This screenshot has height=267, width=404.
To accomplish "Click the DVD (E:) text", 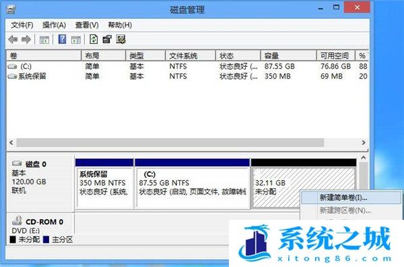I will pyautogui.click(x=26, y=231).
